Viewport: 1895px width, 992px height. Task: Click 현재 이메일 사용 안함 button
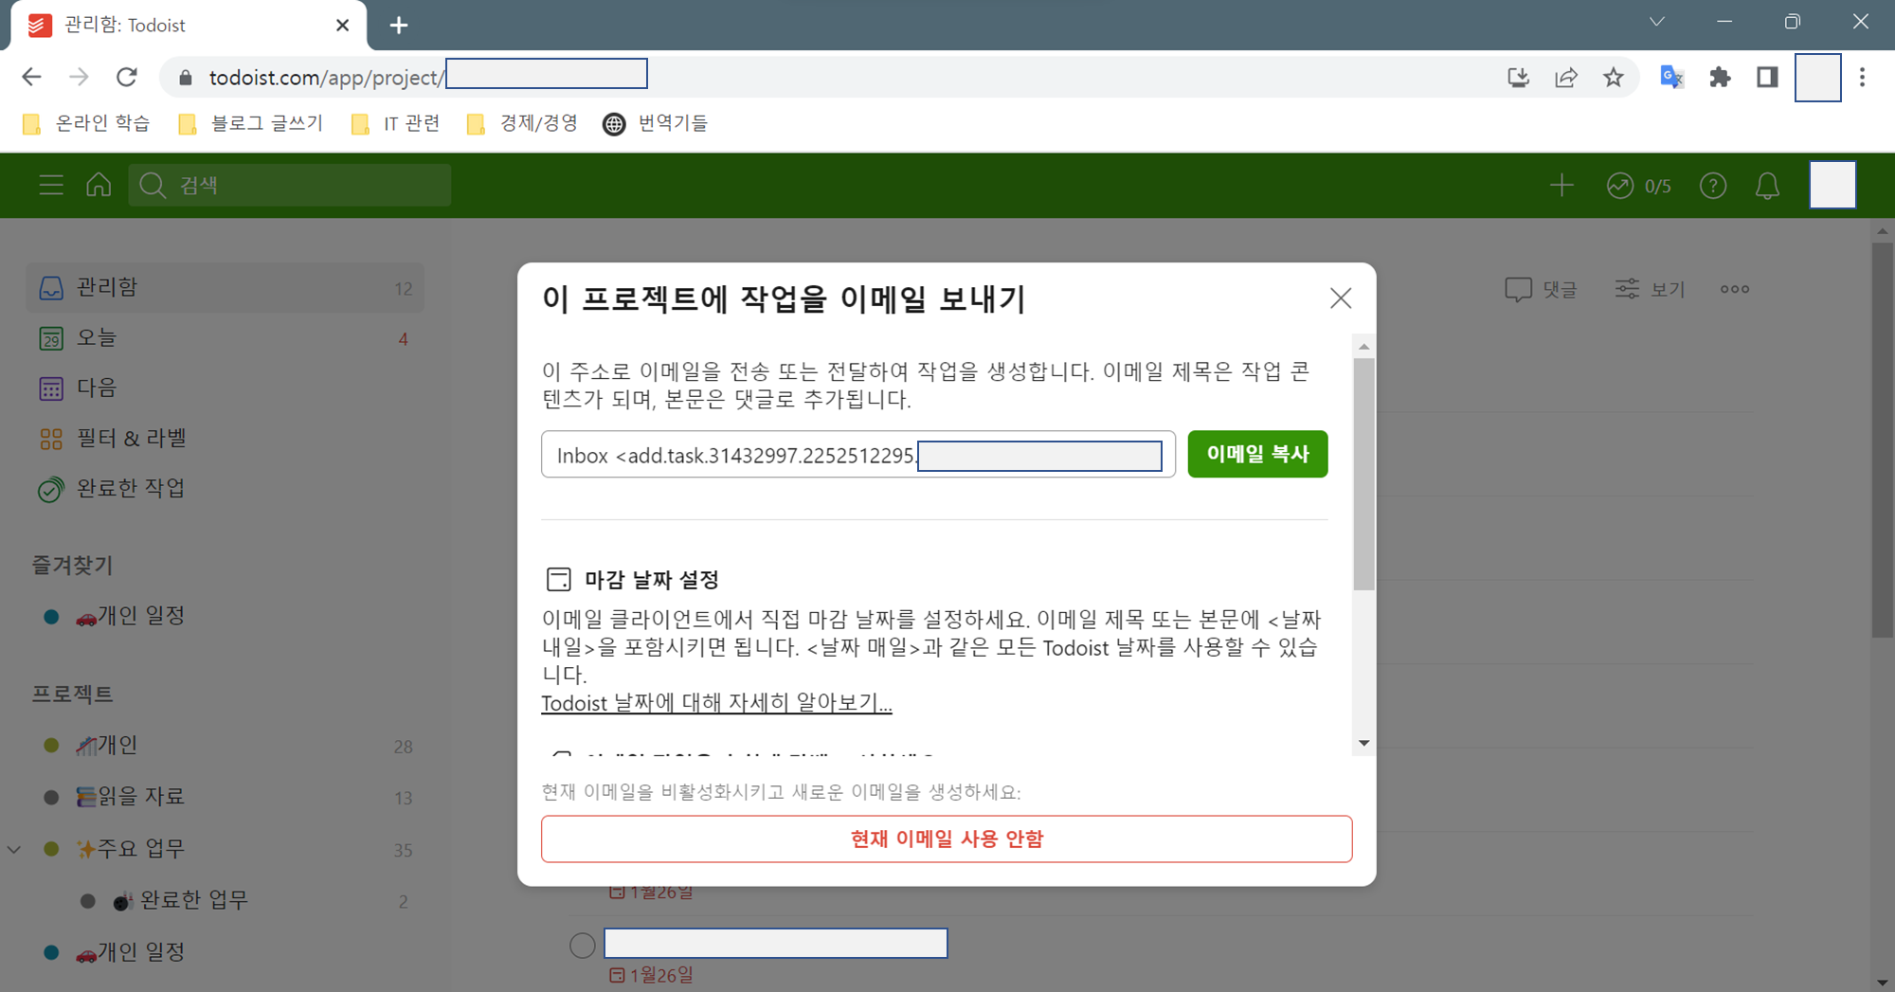[x=947, y=839]
